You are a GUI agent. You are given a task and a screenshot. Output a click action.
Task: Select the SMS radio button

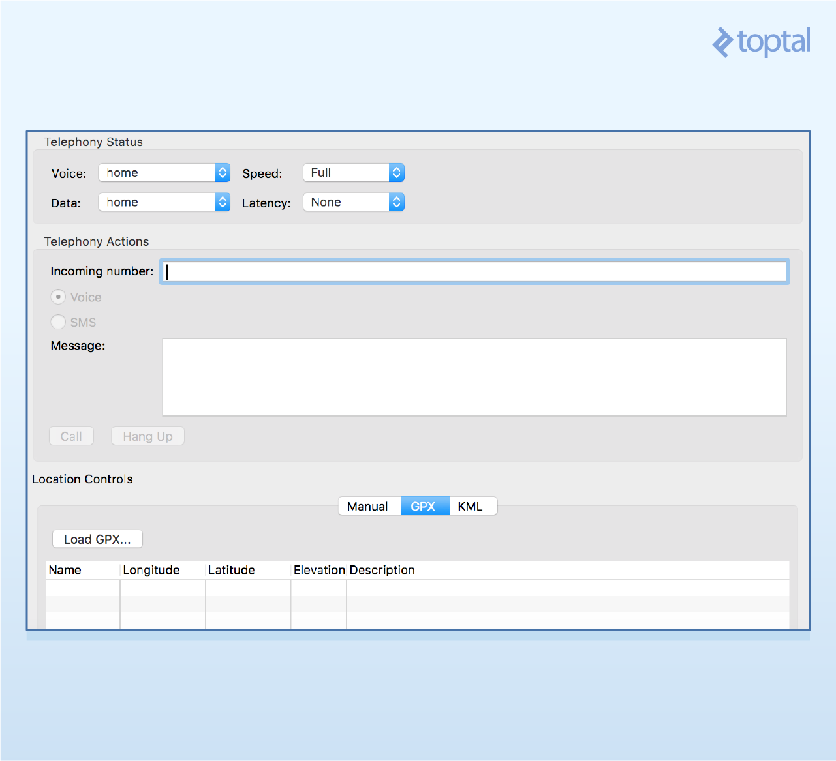point(58,321)
